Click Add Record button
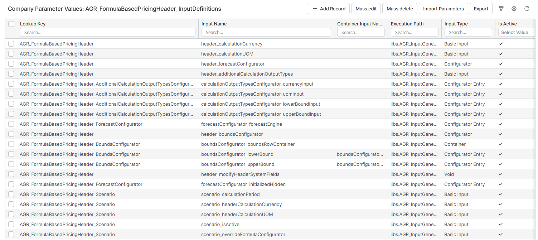538x240 pixels. tap(329, 9)
